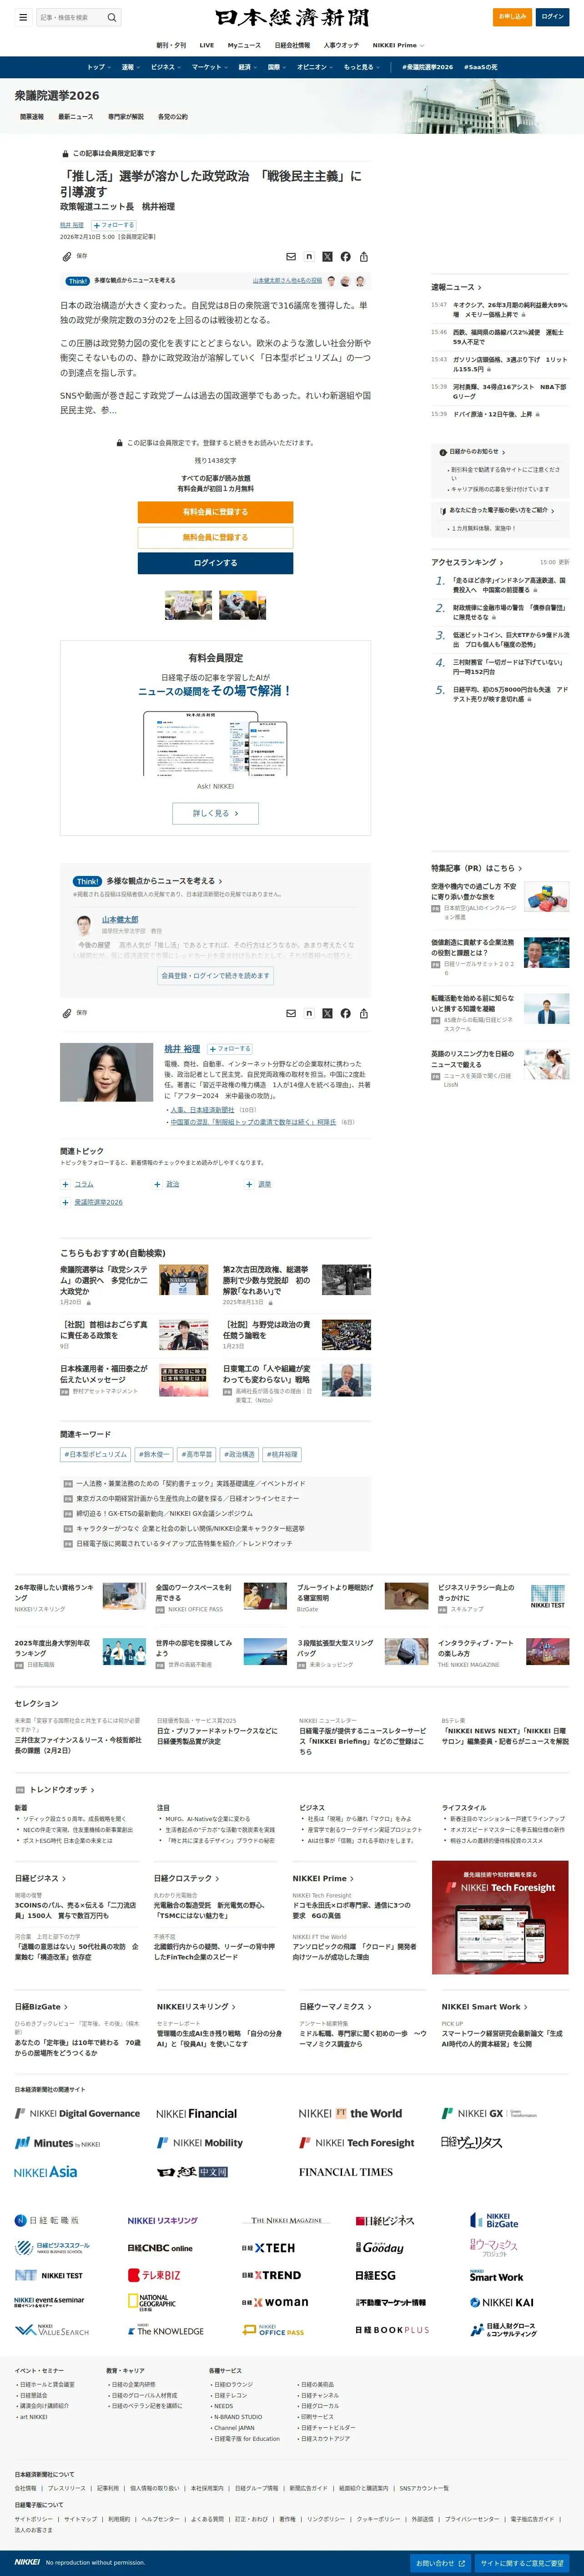Go to the 日本経済新聞 masthead logo
Screen dimensions: 584x2576
coord(292,17)
